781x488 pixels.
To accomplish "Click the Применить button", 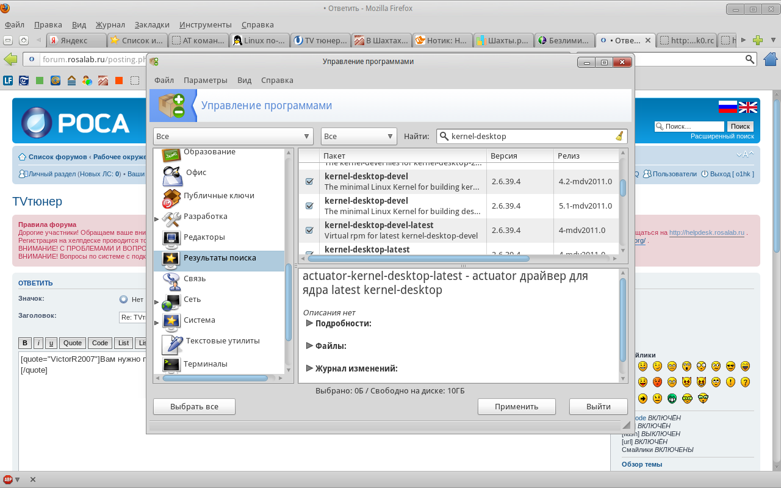I will 517,406.
